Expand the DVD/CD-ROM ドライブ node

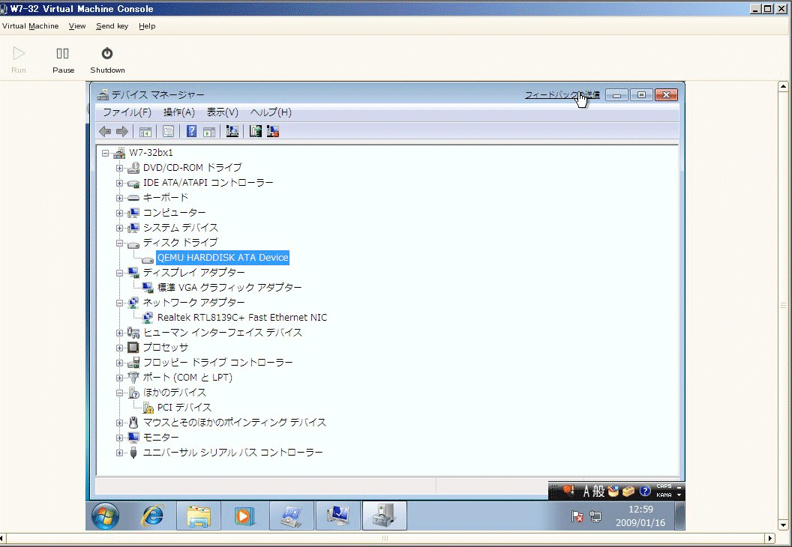pos(120,168)
